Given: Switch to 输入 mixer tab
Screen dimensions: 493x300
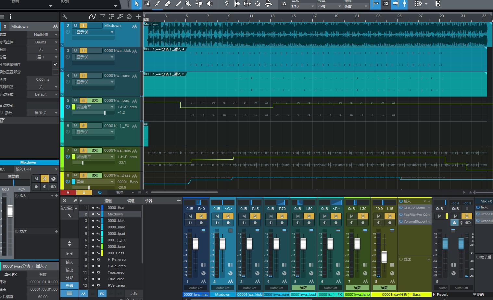Looking at the screenshot, I should (x=70, y=262).
